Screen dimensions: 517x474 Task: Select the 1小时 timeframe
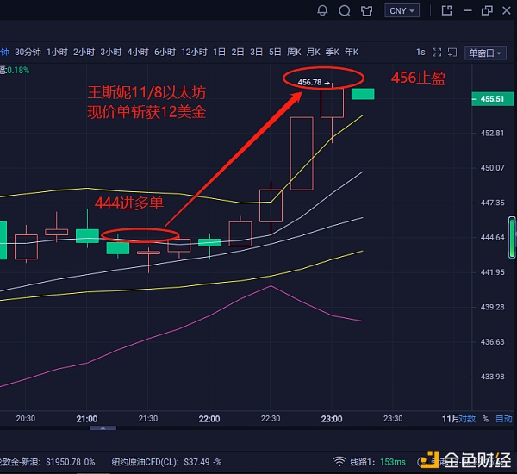pos(57,52)
